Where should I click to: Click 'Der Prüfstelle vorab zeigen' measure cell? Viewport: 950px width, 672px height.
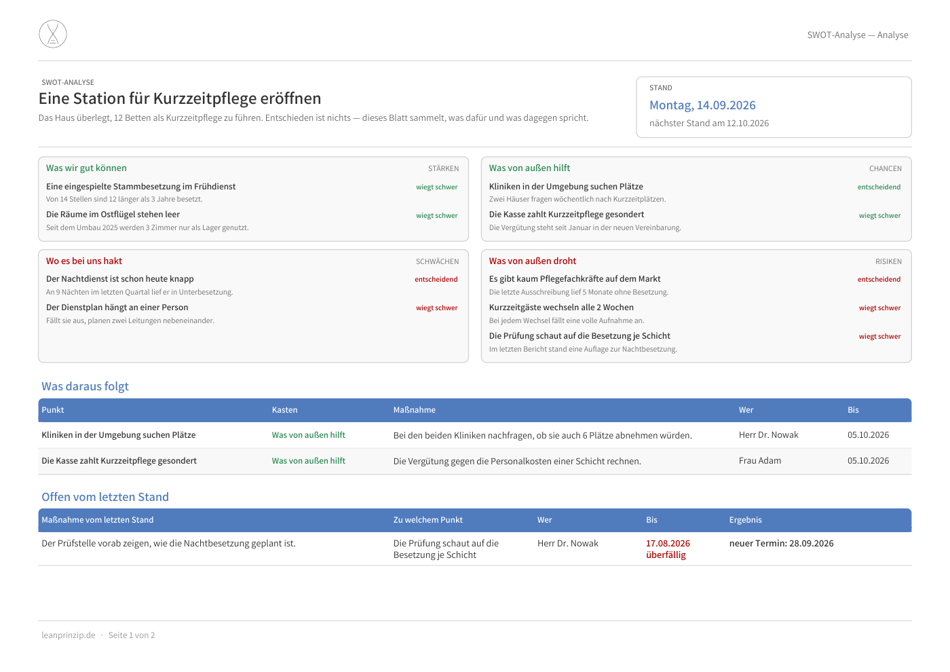click(x=169, y=544)
